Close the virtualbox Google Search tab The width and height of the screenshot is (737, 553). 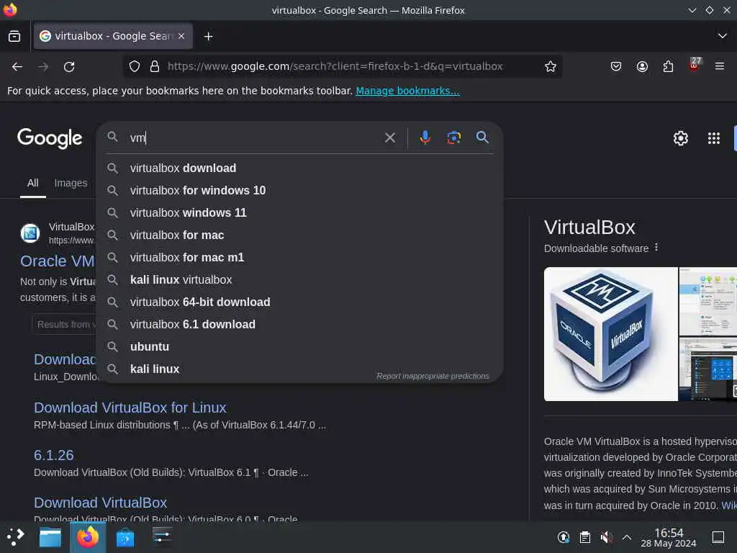click(181, 36)
